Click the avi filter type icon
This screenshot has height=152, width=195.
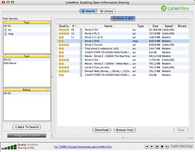(6, 30)
